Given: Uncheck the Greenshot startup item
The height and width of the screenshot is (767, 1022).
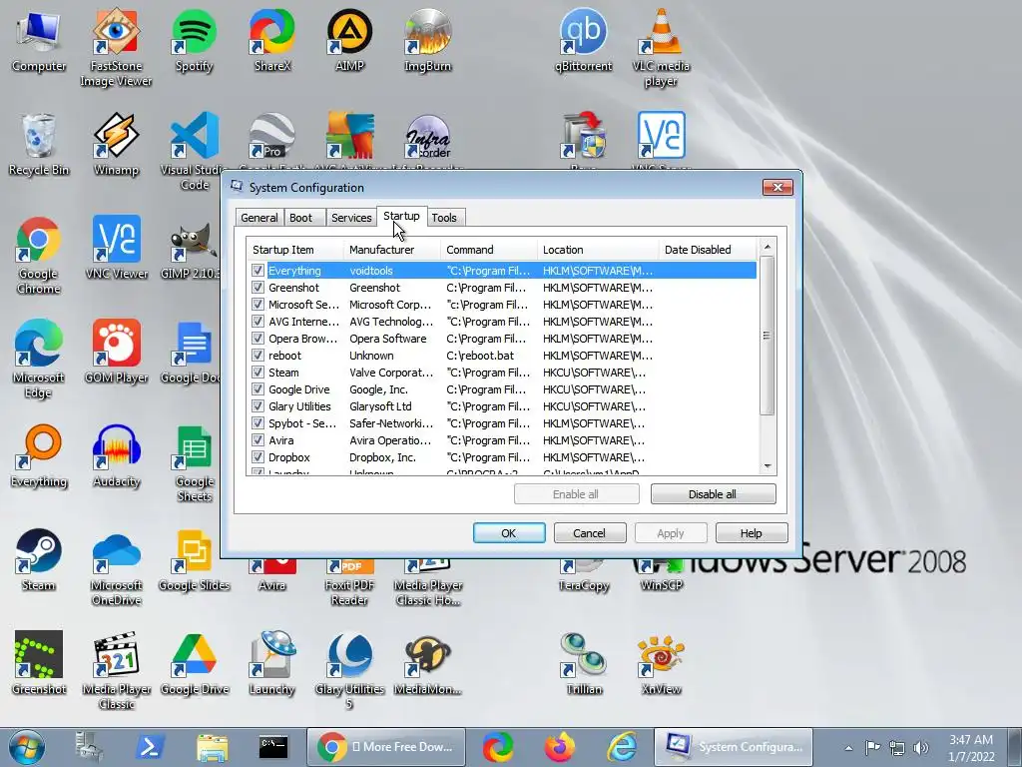Looking at the screenshot, I should (x=258, y=287).
